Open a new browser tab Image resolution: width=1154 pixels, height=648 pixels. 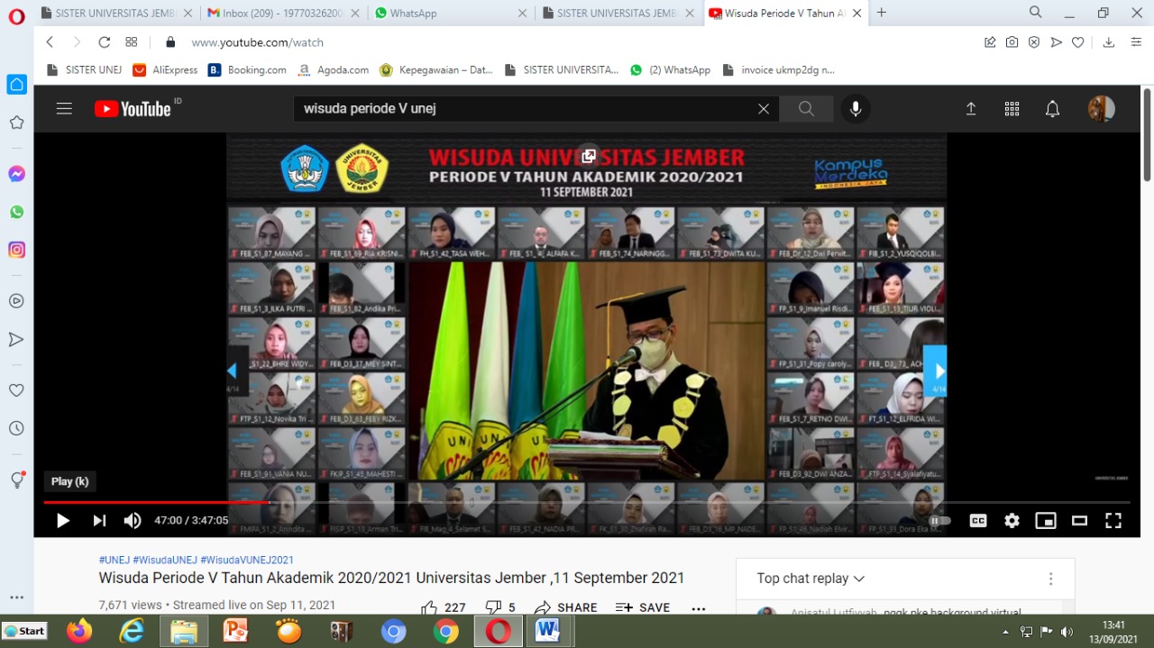pos(882,13)
